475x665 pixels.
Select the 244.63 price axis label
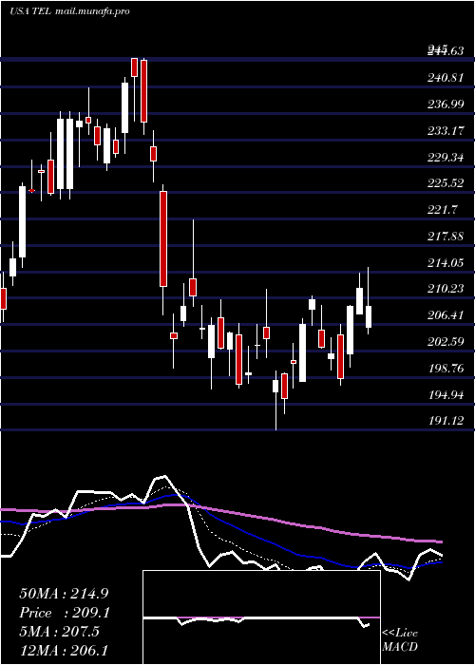tap(446, 51)
